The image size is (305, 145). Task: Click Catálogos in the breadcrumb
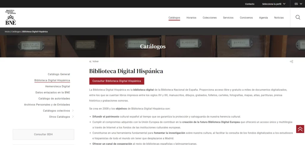coord(16,31)
